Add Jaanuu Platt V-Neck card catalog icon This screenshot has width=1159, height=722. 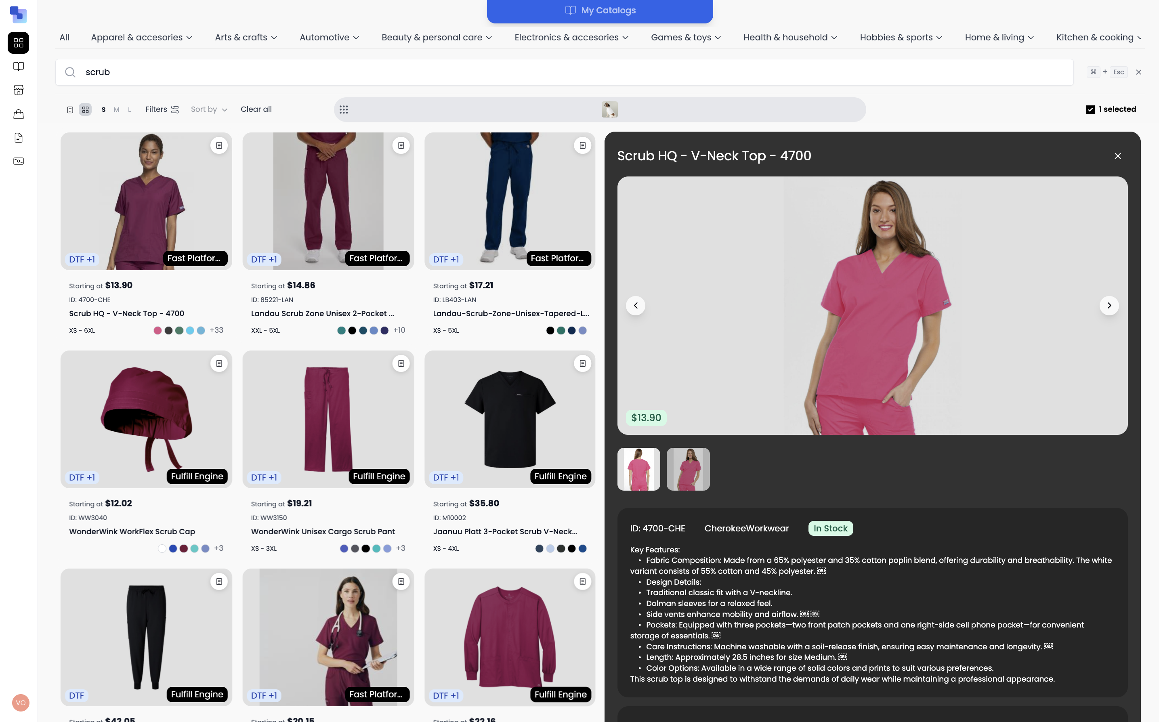pos(583,363)
